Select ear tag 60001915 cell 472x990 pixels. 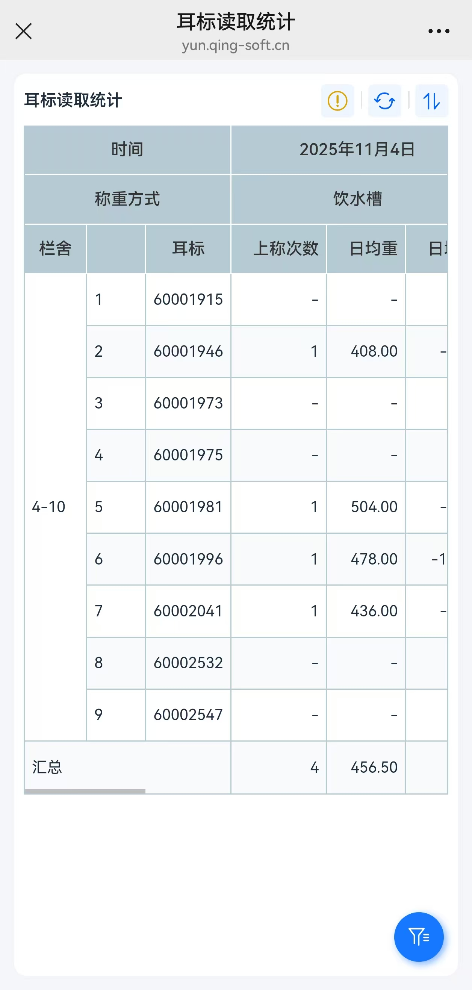pyautogui.click(x=188, y=300)
